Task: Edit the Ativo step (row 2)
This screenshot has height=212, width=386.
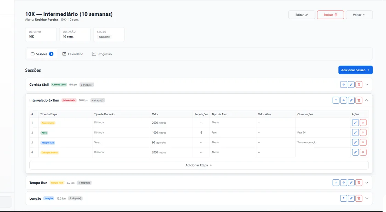Action: pyautogui.click(x=355, y=132)
